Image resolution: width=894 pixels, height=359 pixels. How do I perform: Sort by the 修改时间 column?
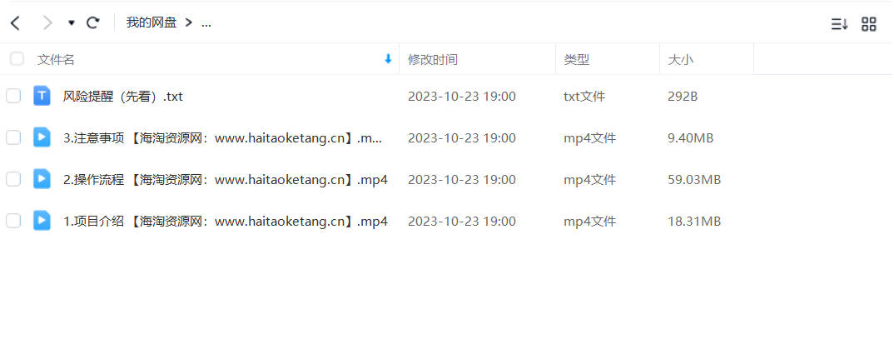[433, 59]
